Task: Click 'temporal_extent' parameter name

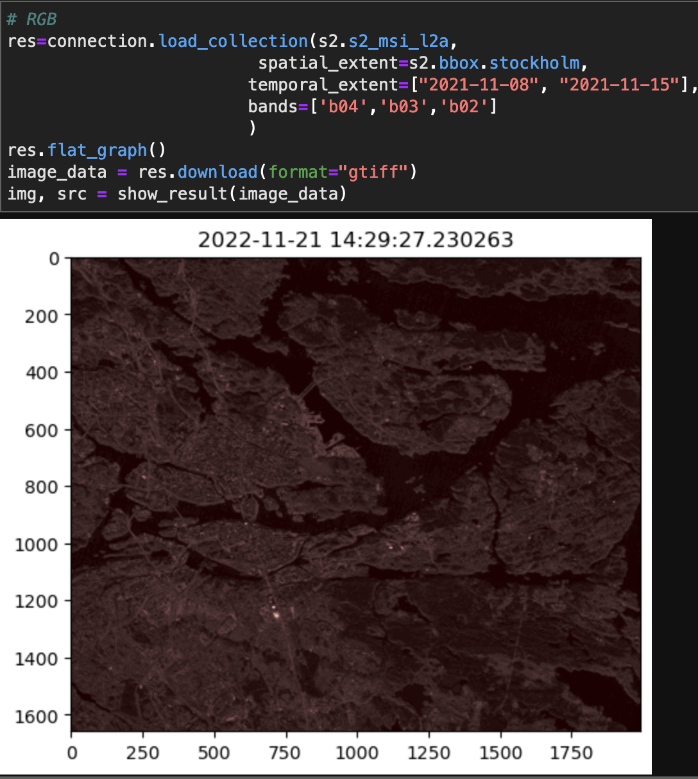Action: click(323, 85)
